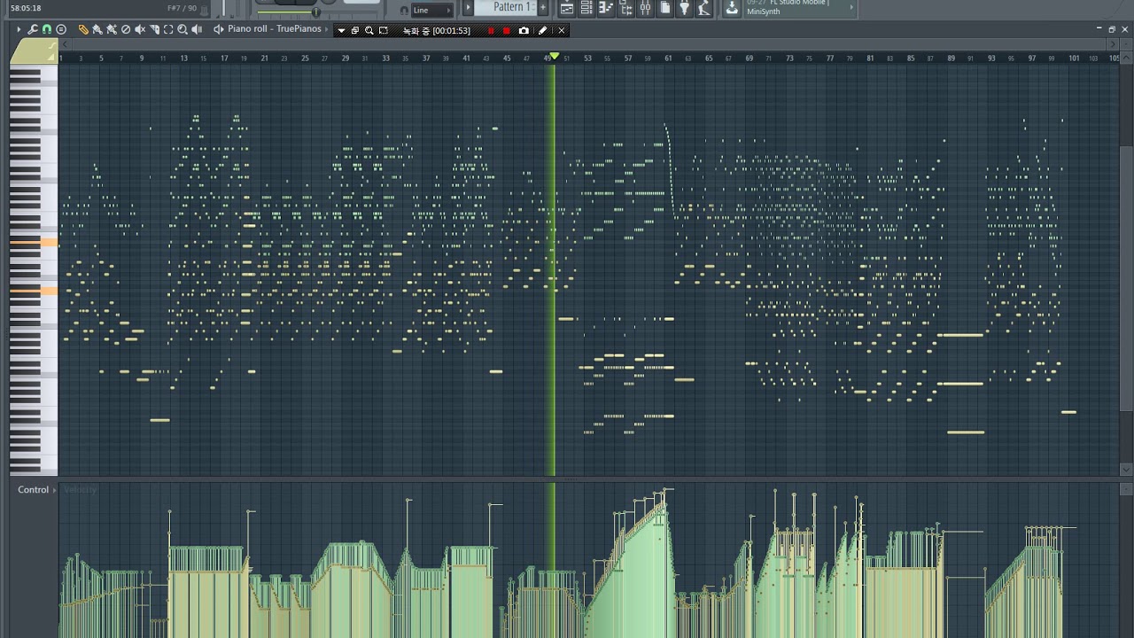Click bar 61 on the timeline ruler

click(668, 58)
